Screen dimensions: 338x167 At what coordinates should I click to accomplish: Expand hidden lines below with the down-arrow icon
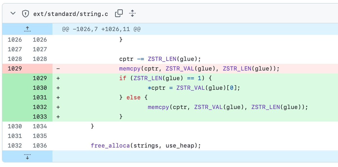(27, 157)
